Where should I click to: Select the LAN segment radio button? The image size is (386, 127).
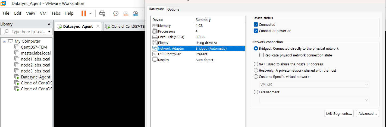[256, 92]
